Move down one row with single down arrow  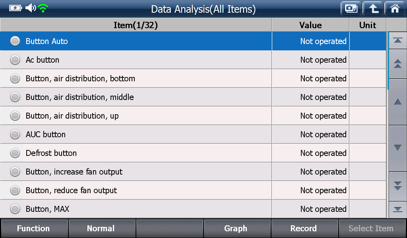tap(397, 148)
